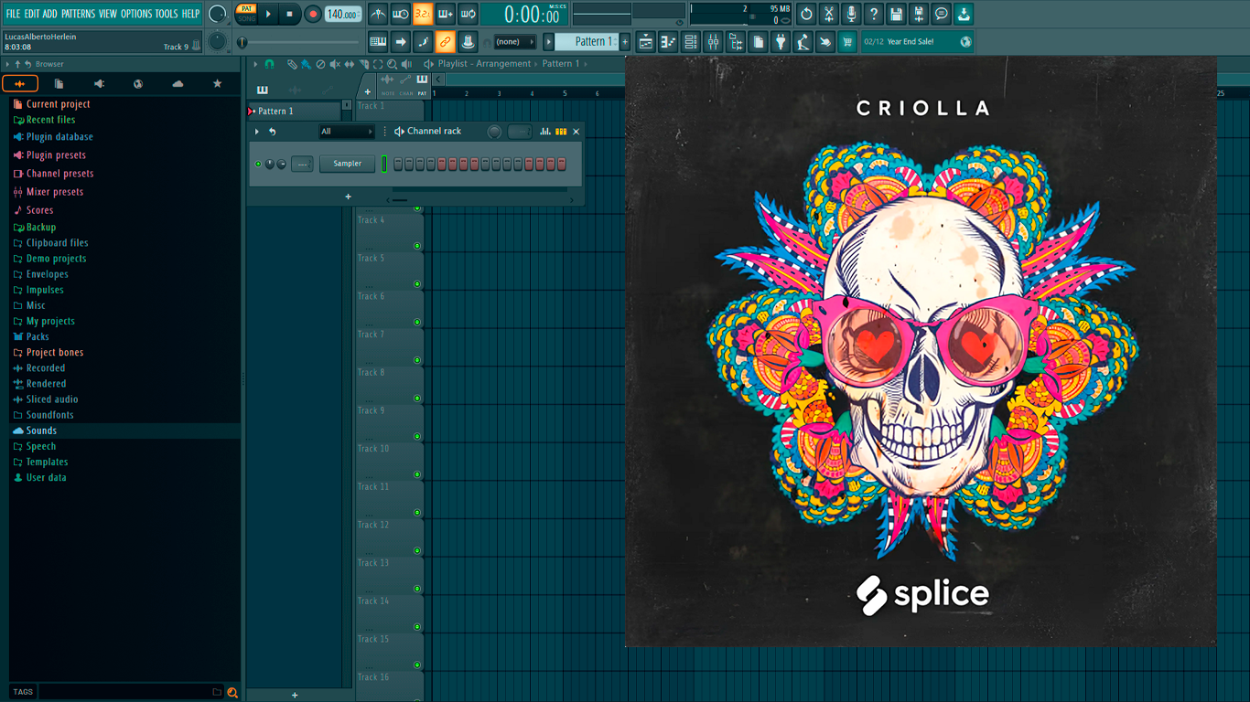Viewport: 1250px width, 702px height.
Task: Click the 140.000 tempo field
Action: (343, 14)
